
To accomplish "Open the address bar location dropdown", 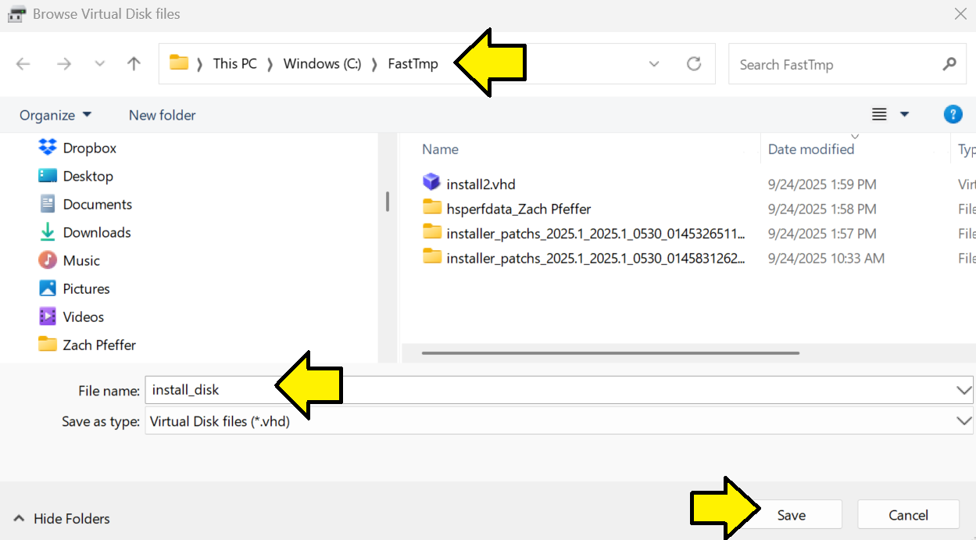I will (x=654, y=64).
